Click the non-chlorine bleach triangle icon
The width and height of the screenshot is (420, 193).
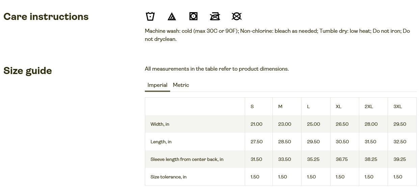pos(172,16)
